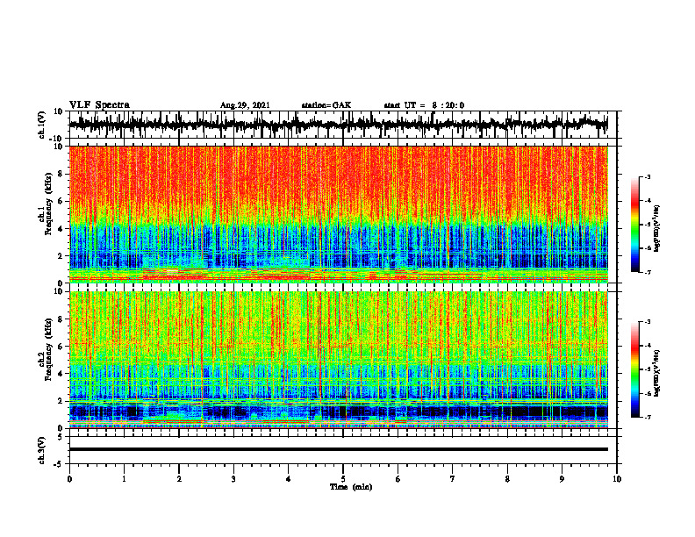Click the "4" tick on time axis
Screen dimensions: 695x537
tap(289, 479)
